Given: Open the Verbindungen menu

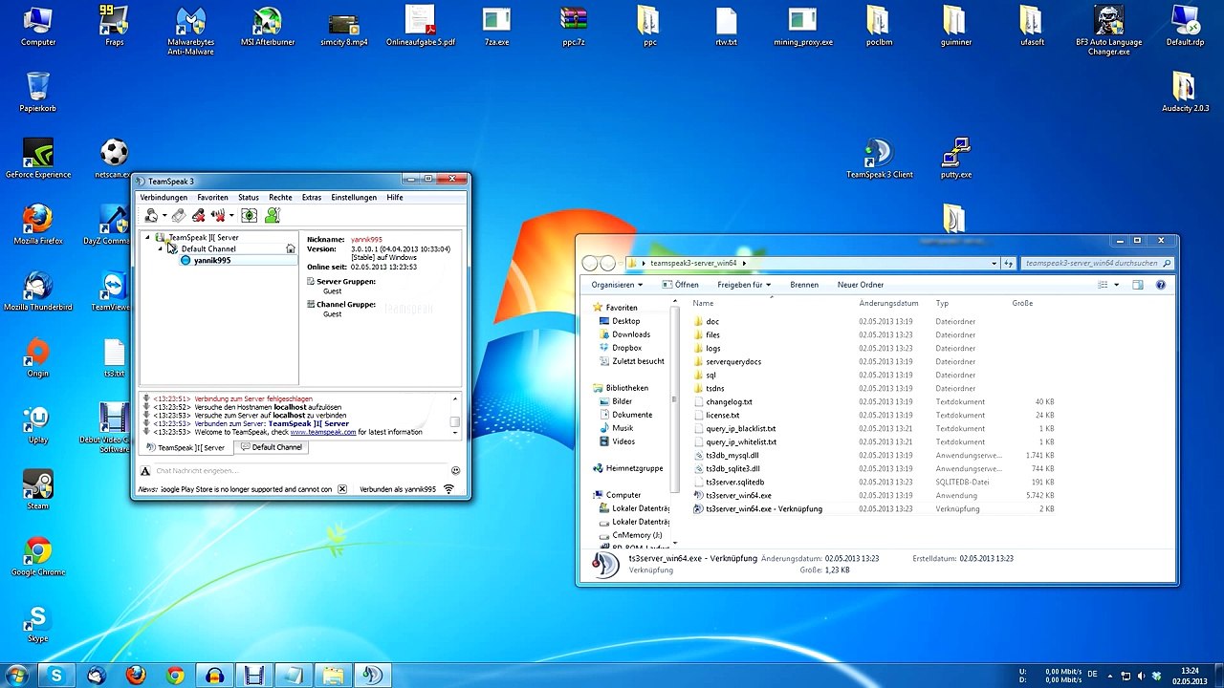Looking at the screenshot, I should (x=164, y=197).
